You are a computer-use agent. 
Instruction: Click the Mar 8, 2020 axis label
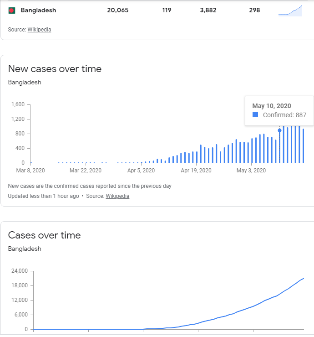click(x=31, y=171)
